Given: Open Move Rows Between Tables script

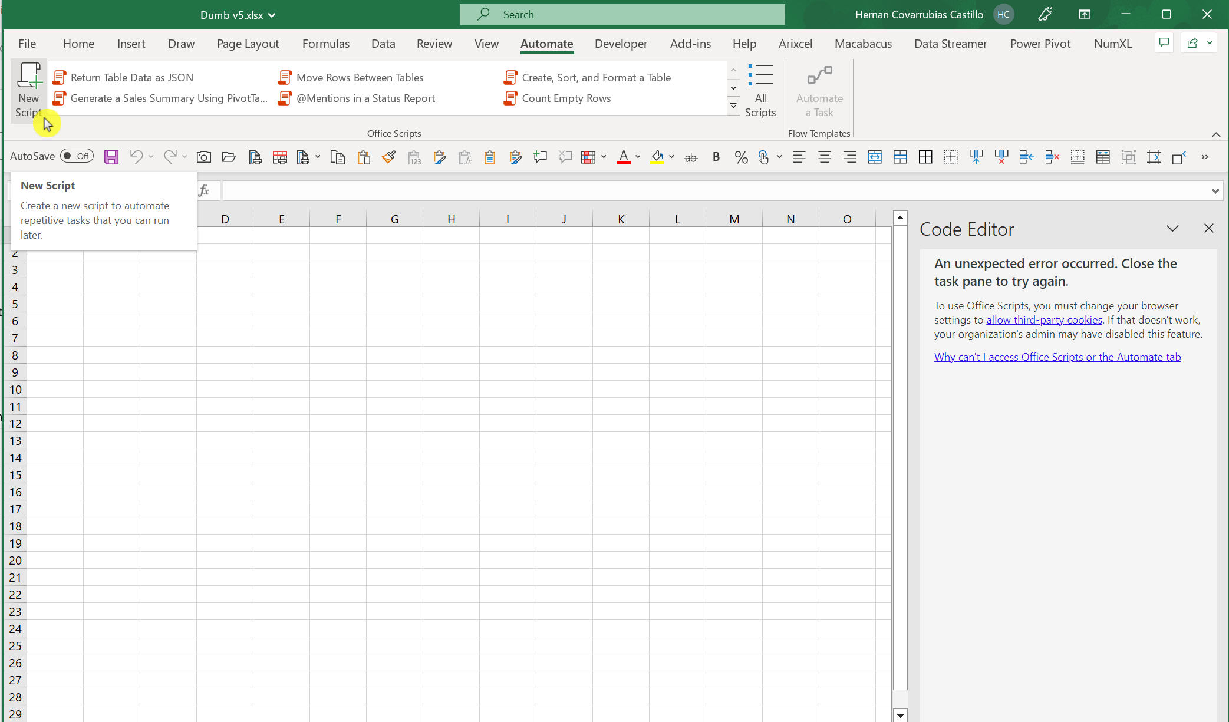Looking at the screenshot, I should click(351, 77).
